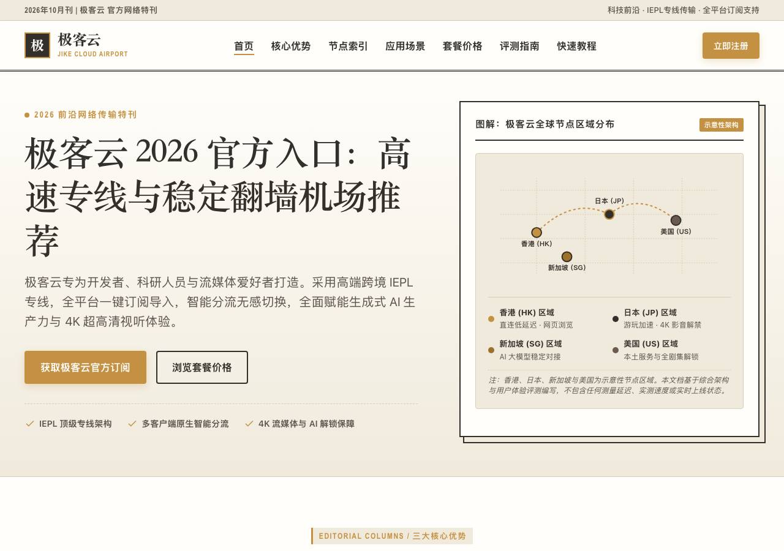Click the 游玩加速 · 4K 影音解禁 description
The height and width of the screenshot is (551, 784).
(663, 325)
